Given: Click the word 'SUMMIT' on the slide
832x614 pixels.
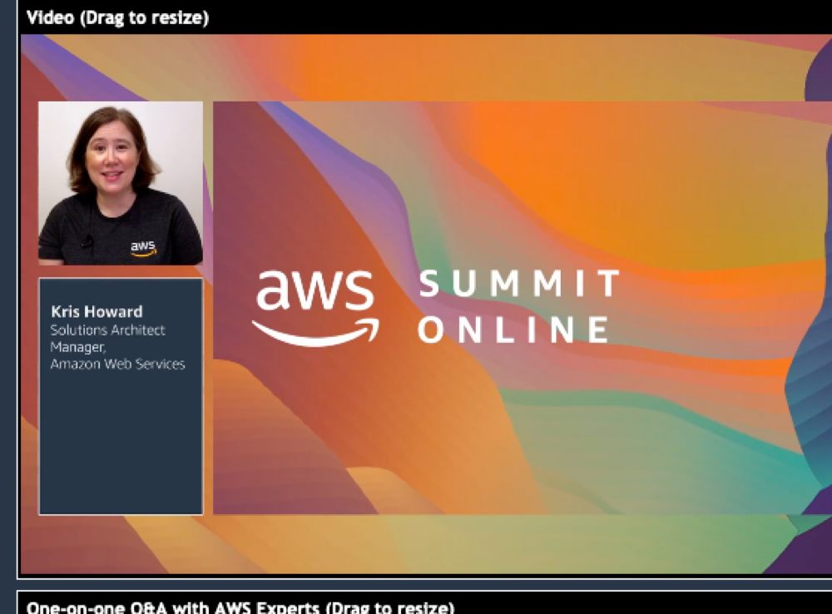Looking at the screenshot, I should click(x=519, y=285).
